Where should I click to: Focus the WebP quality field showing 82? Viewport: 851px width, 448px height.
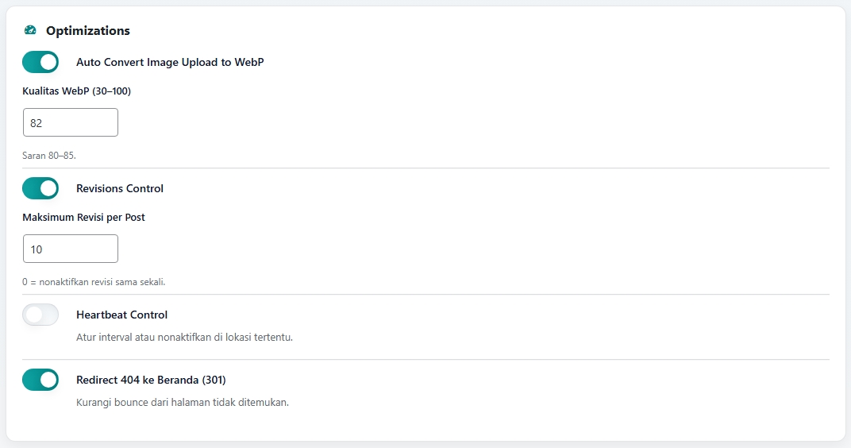[x=71, y=122]
